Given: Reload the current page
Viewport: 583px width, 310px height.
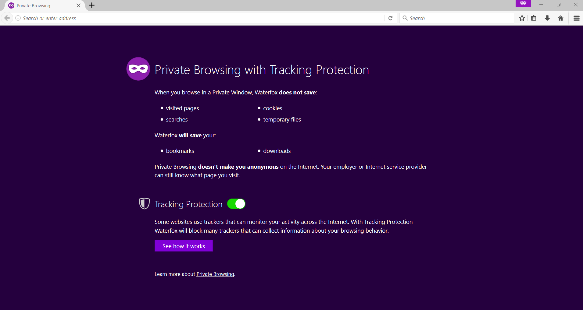Looking at the screenshot, I should (x=390, y=18).
